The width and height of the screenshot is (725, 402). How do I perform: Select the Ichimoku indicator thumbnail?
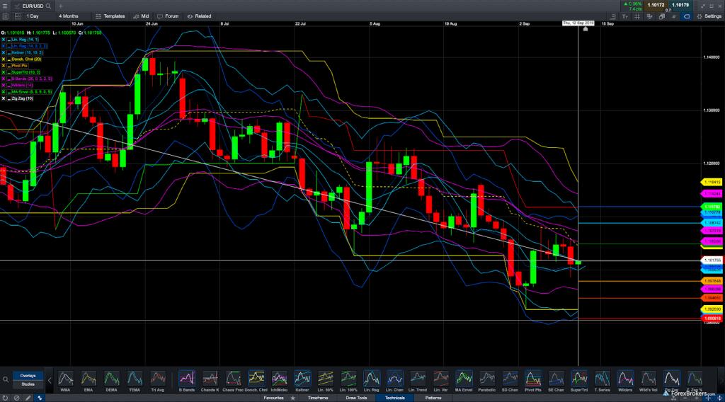pos(278,379)
